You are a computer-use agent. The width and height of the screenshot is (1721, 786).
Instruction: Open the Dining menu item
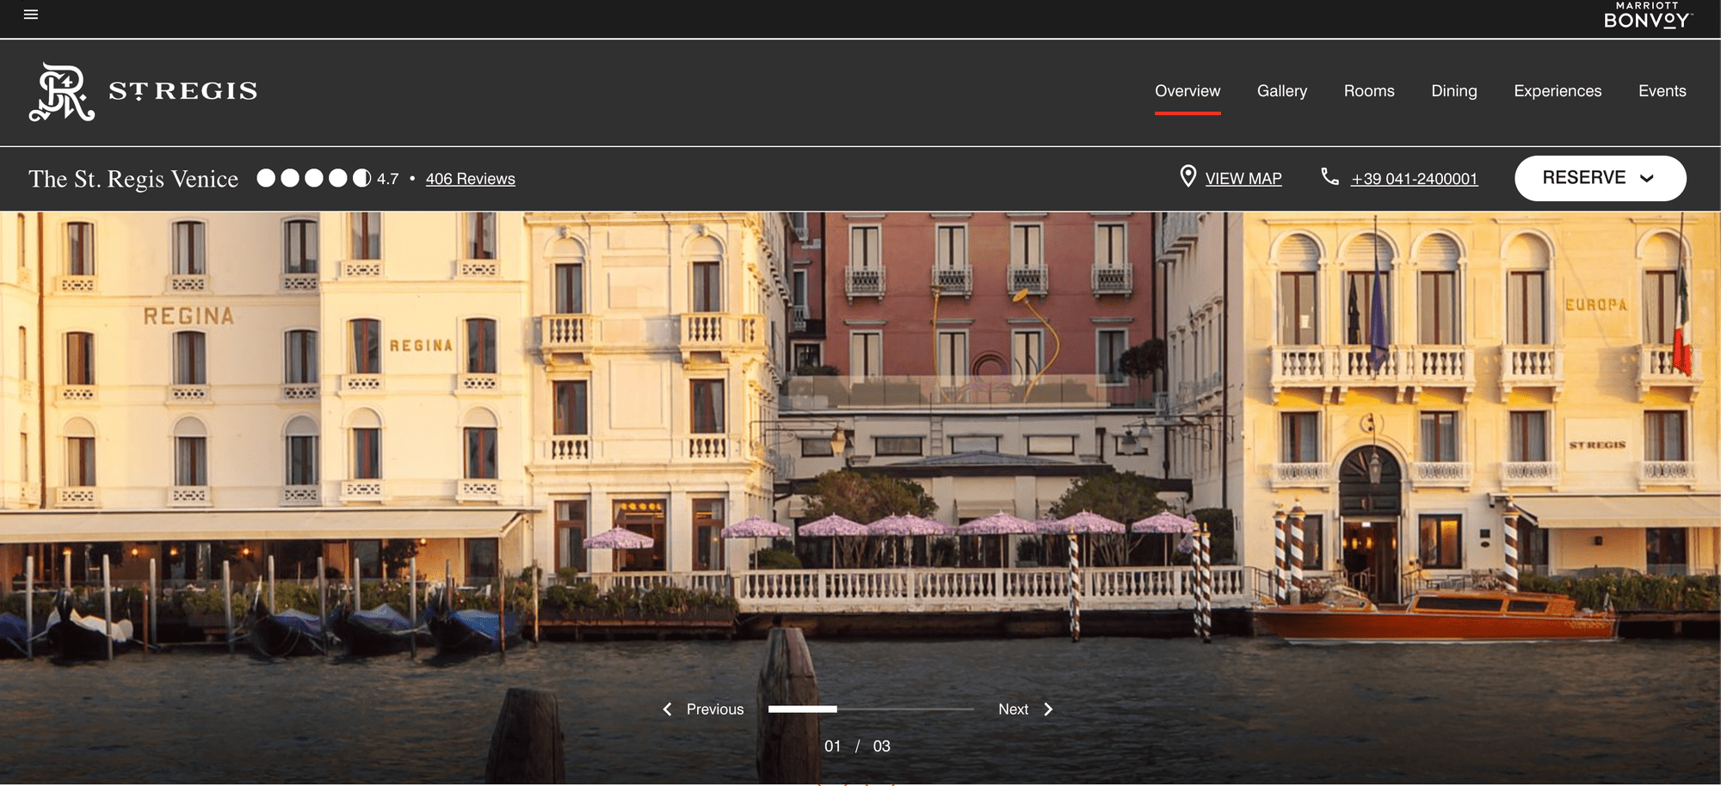[x=1453, y=91]
